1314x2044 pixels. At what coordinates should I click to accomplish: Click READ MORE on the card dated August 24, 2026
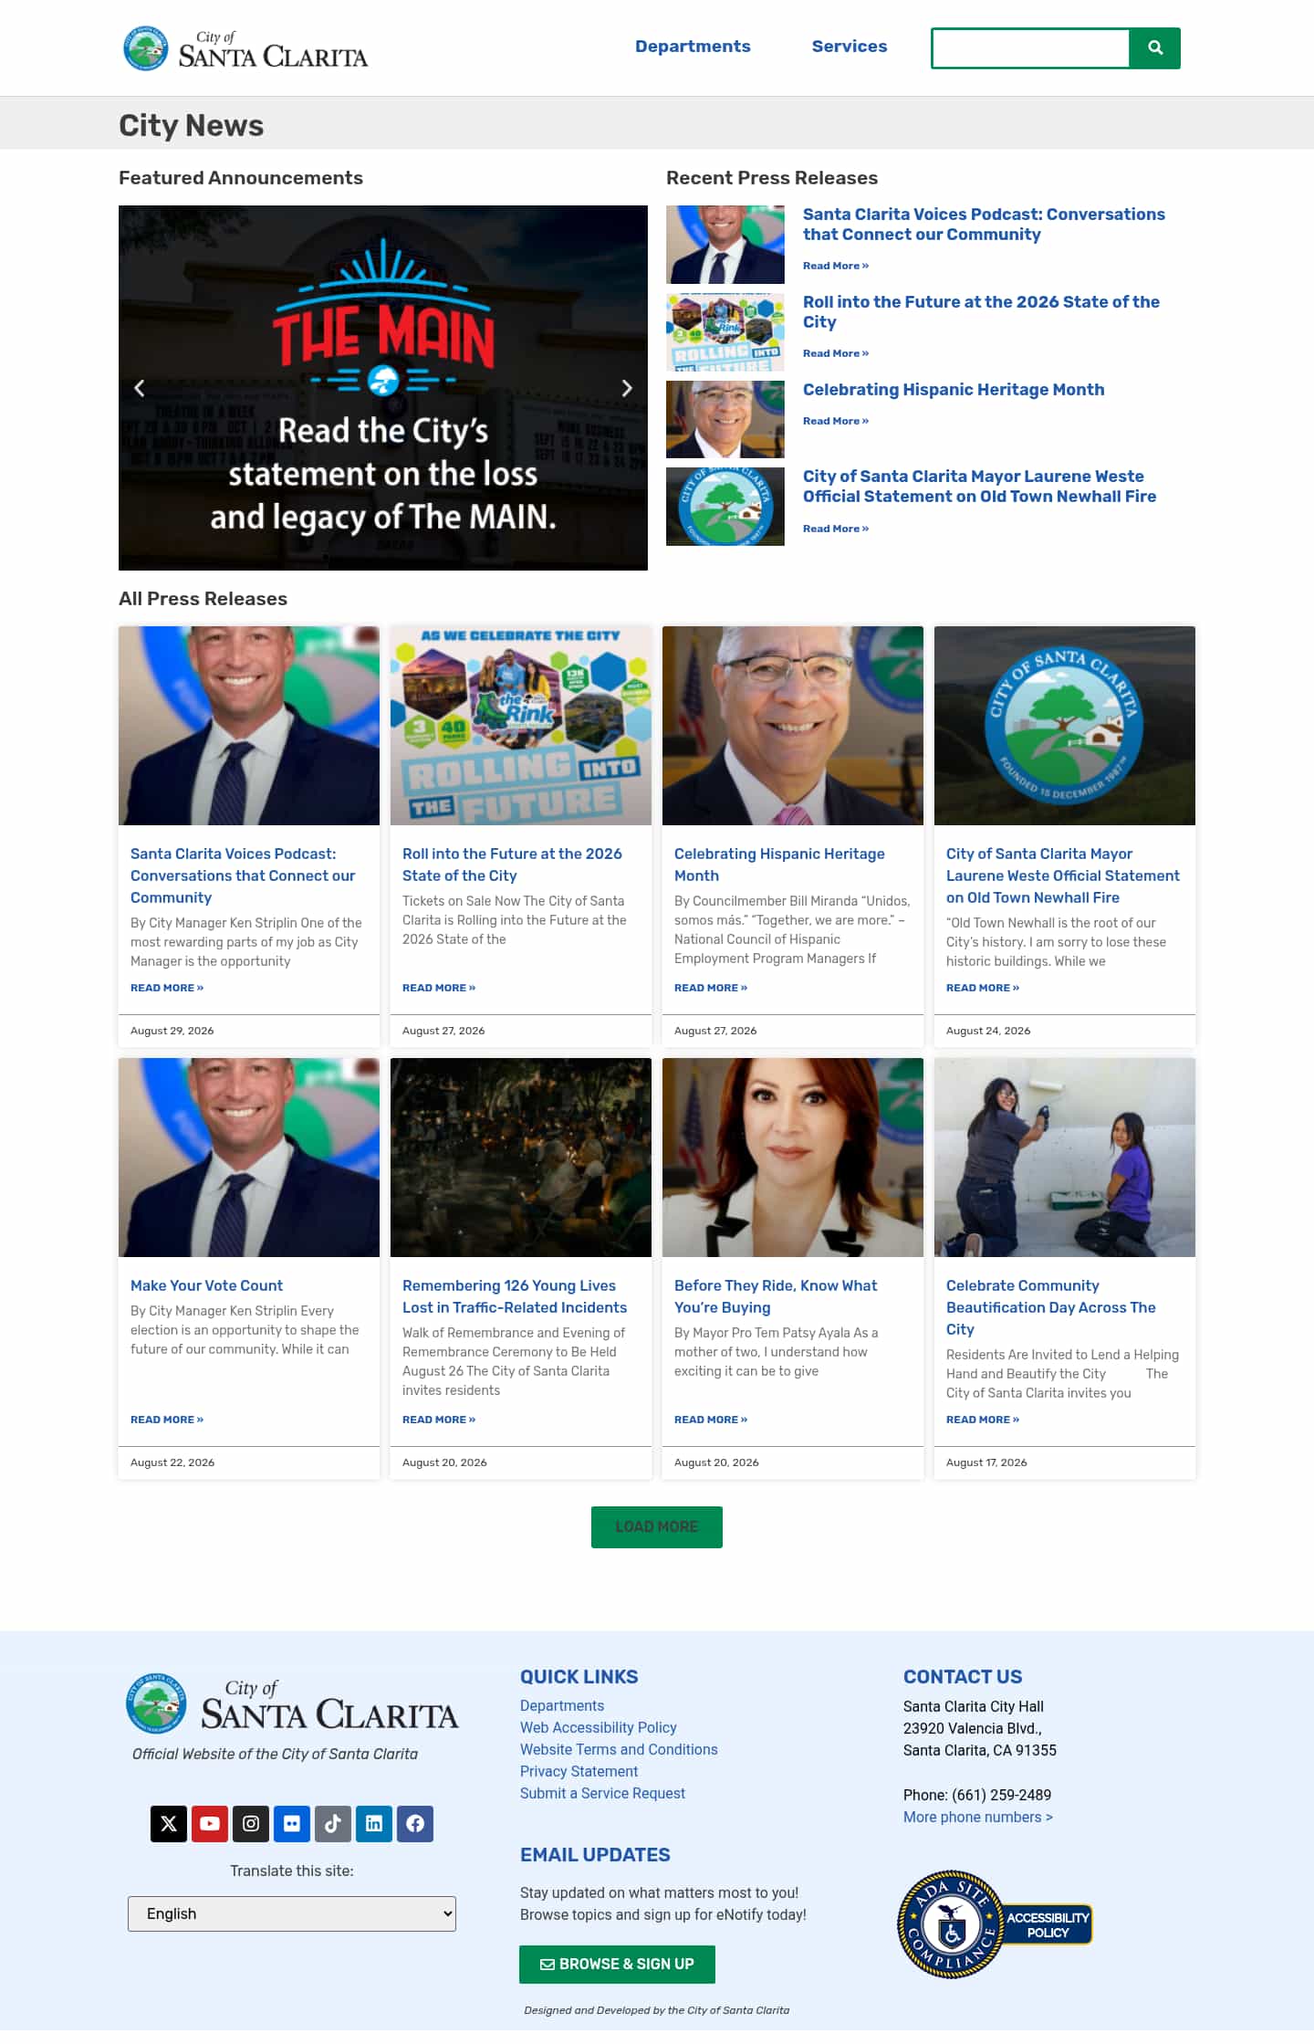(x=983, y=988)
